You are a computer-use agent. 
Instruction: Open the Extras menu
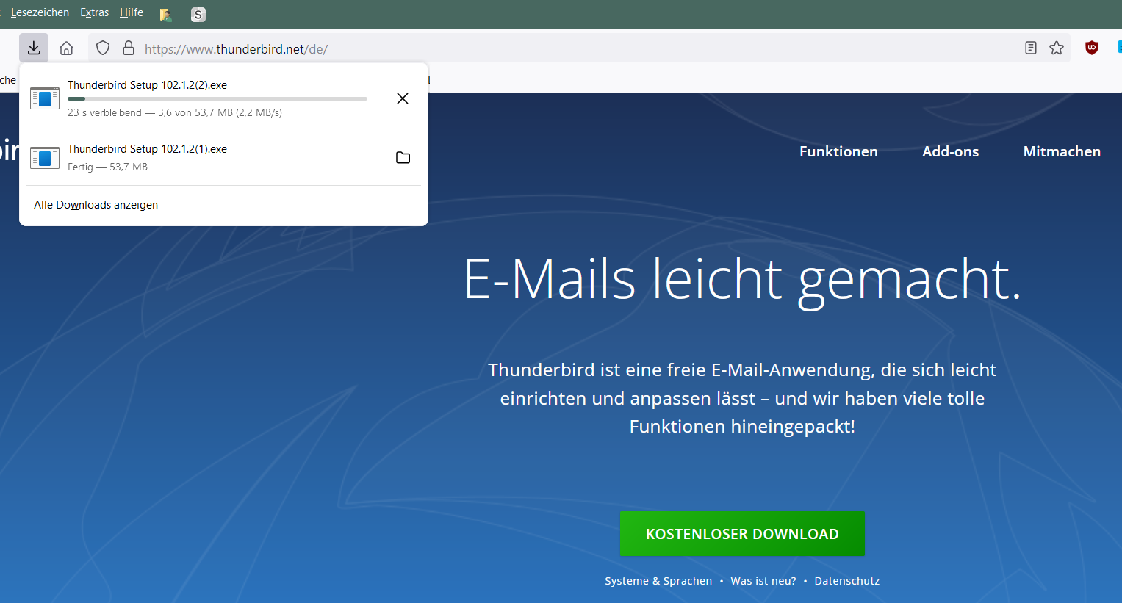(94, 12)
